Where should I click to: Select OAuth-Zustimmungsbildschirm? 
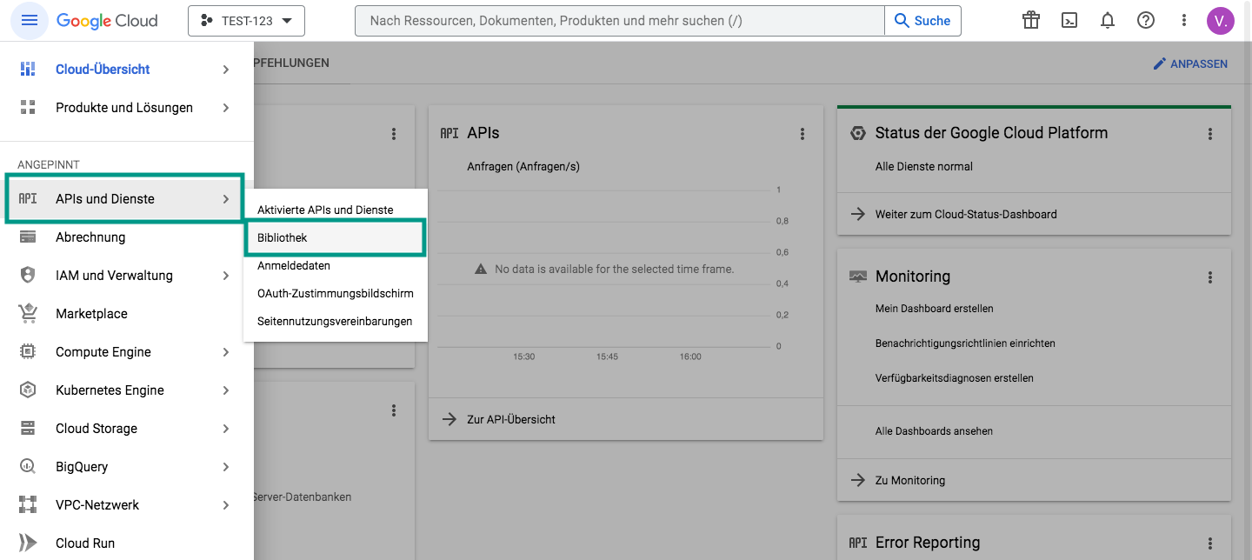point(336,294)
